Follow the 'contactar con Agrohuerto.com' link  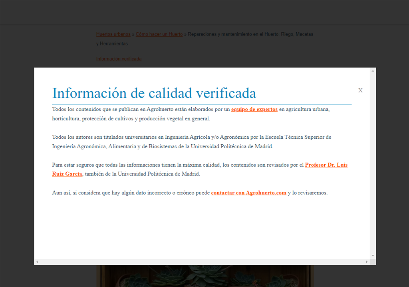click(248, 193)
